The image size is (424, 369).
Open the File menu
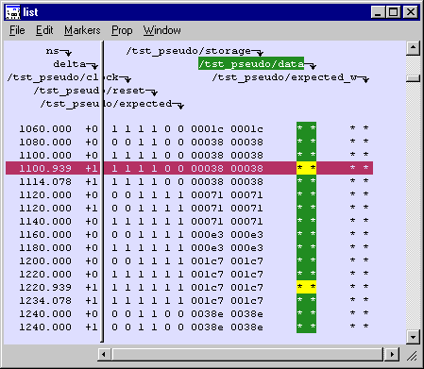tap(17, 30)
